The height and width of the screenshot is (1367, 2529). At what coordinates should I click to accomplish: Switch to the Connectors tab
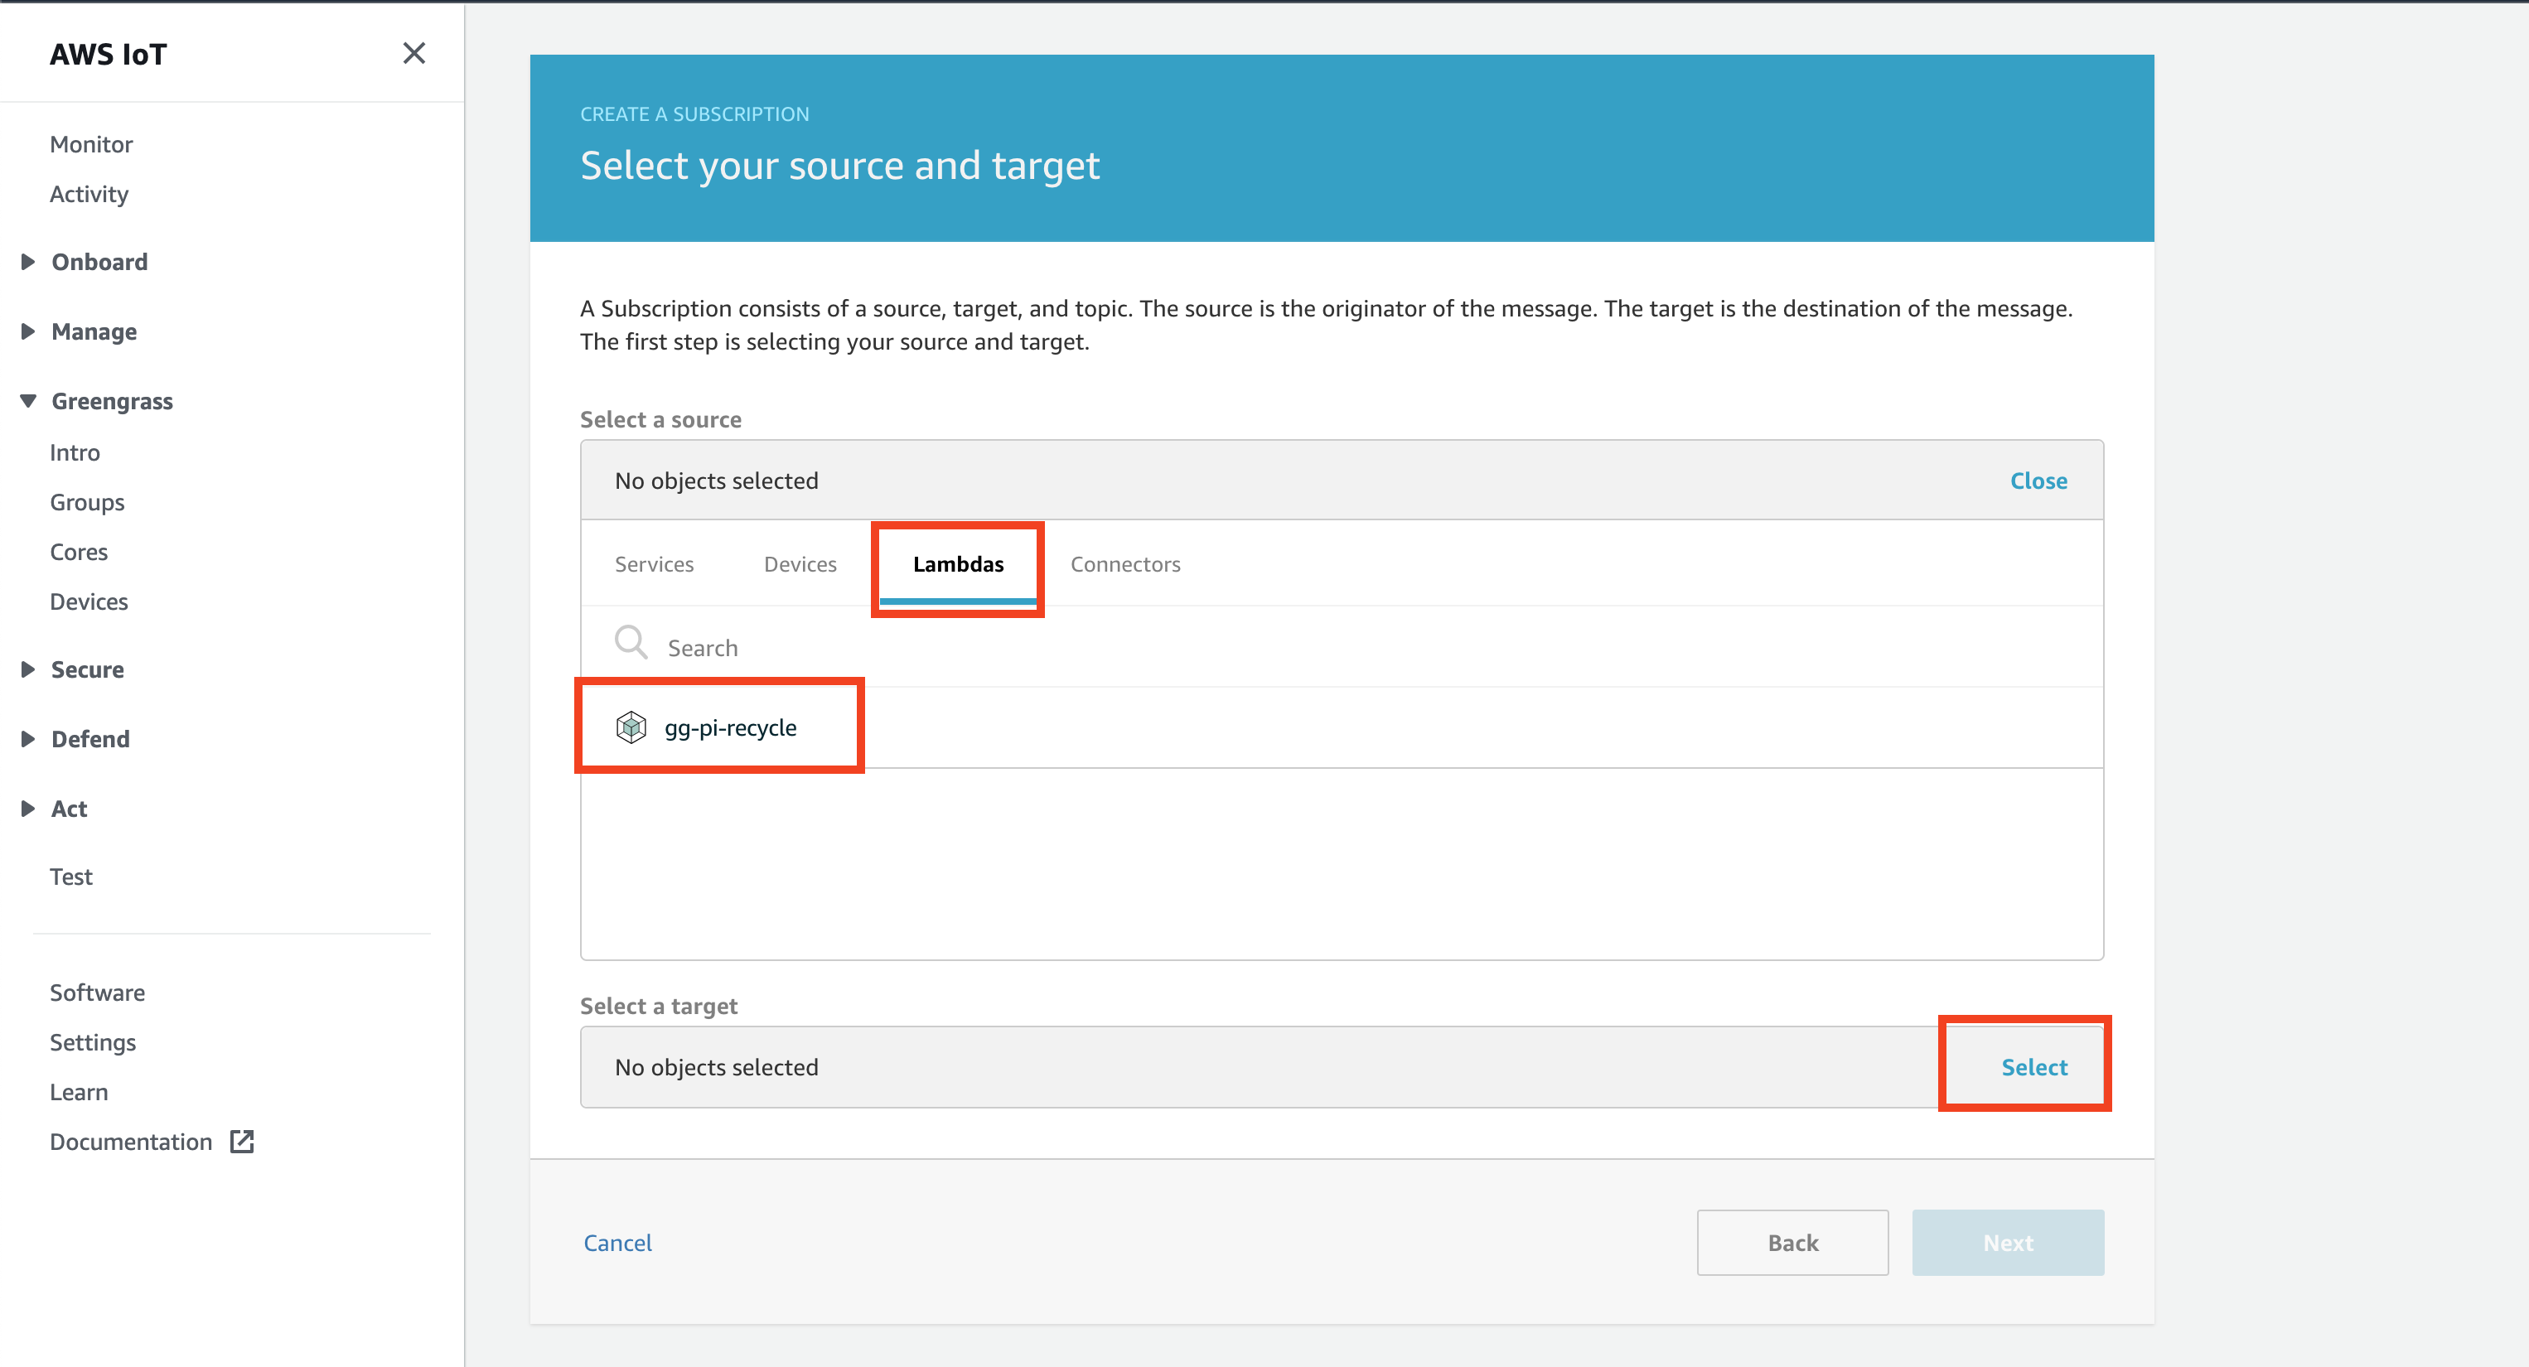point(1125,564)
